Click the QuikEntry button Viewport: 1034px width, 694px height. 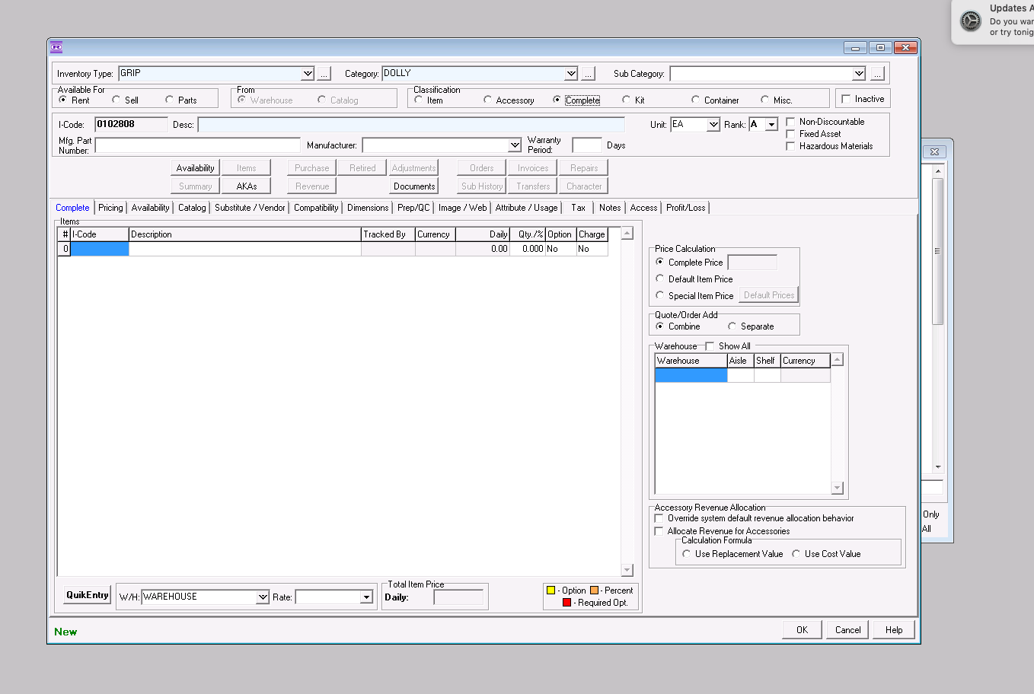[87, 595]
